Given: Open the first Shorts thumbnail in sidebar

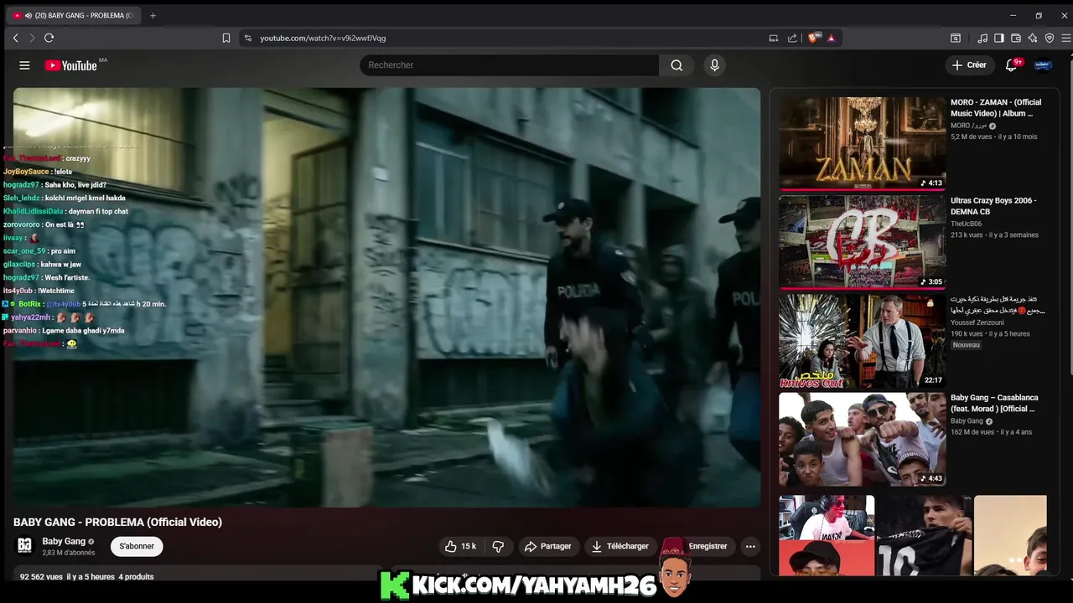Looking at the screenshot, I should (x=827, y=536).
